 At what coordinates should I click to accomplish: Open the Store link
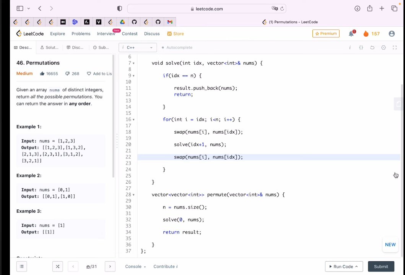(x=176, y=34)
